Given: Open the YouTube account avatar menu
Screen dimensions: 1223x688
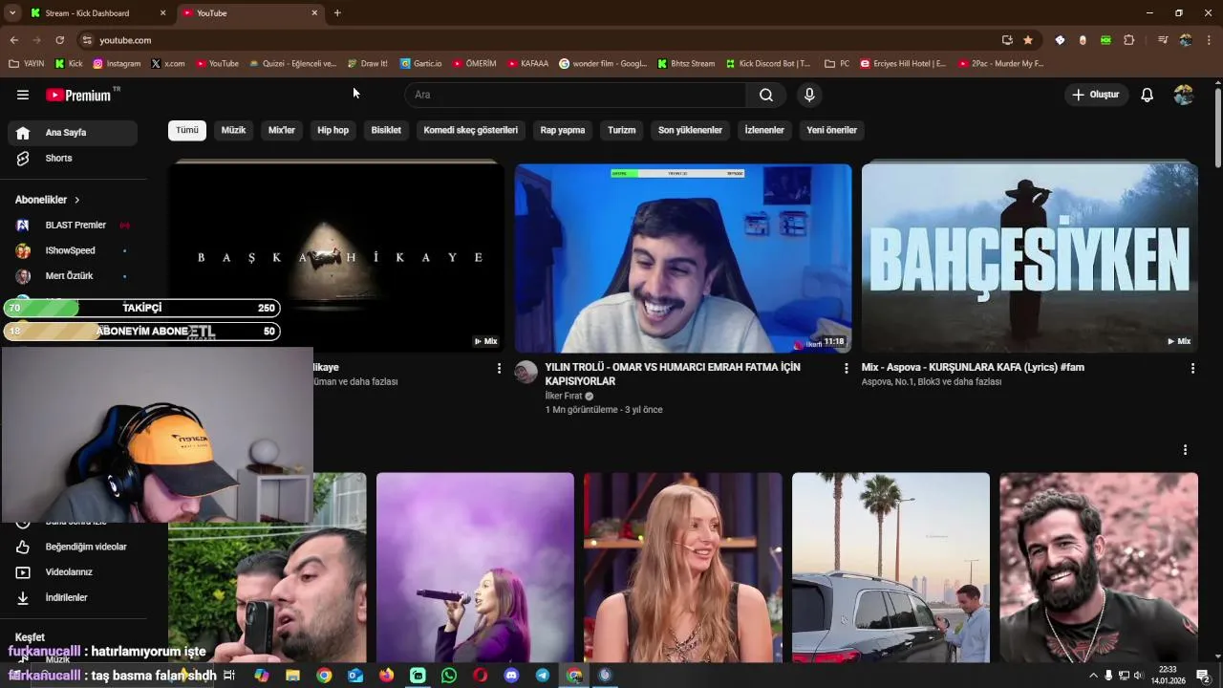Looking at the screenshot, I should [1184, 95].
